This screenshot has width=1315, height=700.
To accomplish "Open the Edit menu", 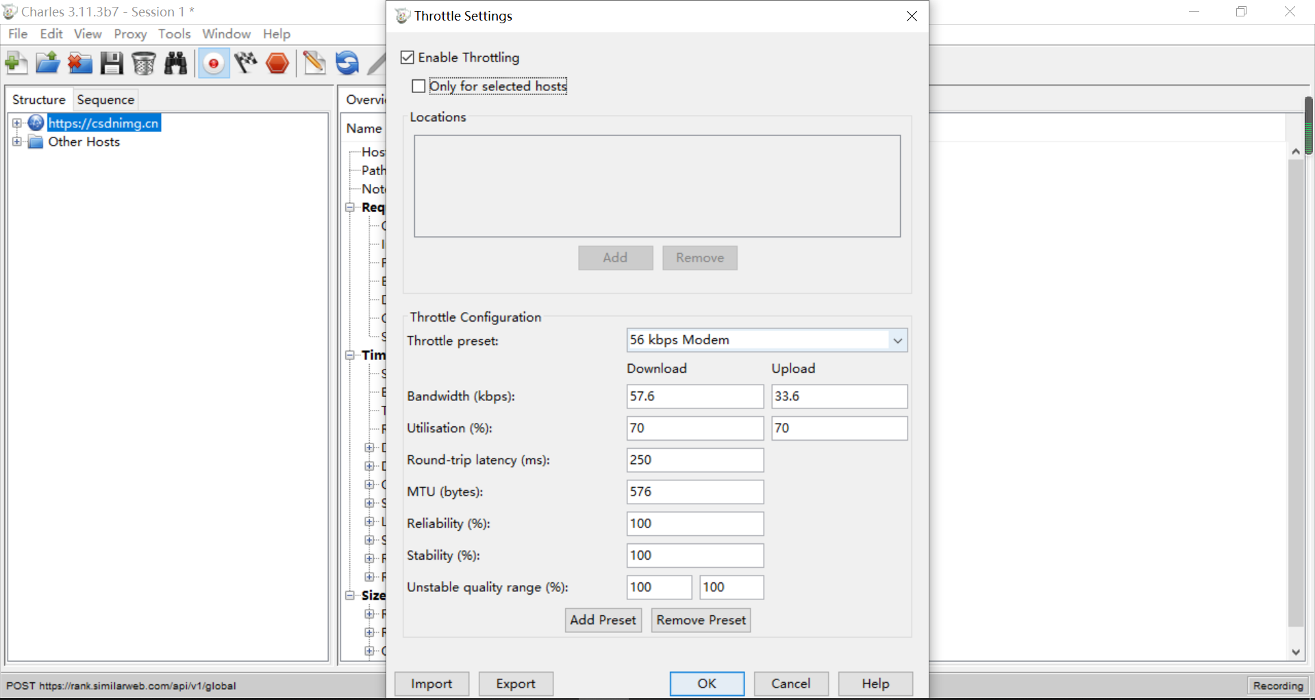I will coord(51,34).
